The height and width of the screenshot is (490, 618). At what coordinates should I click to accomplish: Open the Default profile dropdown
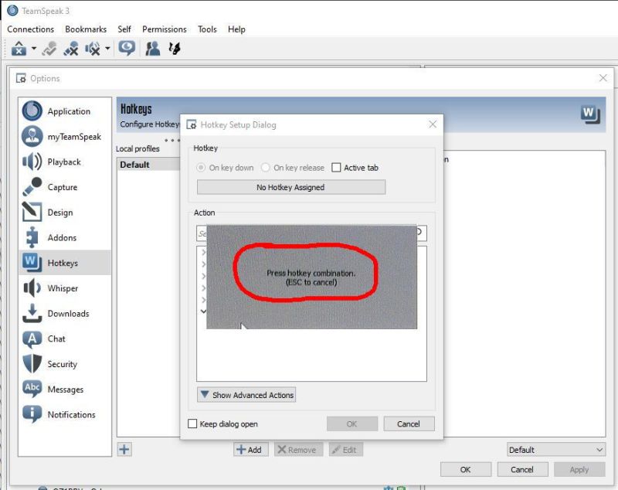tap(555, 449)
